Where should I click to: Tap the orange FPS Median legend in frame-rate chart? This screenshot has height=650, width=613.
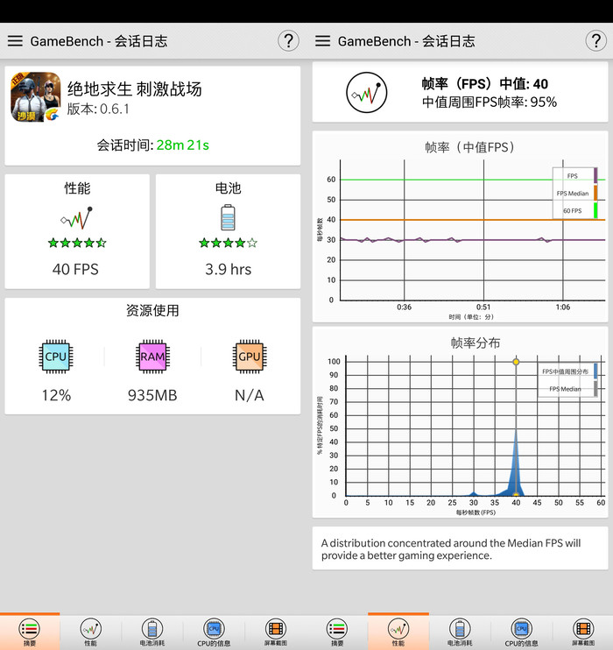[x=595, y=194]
